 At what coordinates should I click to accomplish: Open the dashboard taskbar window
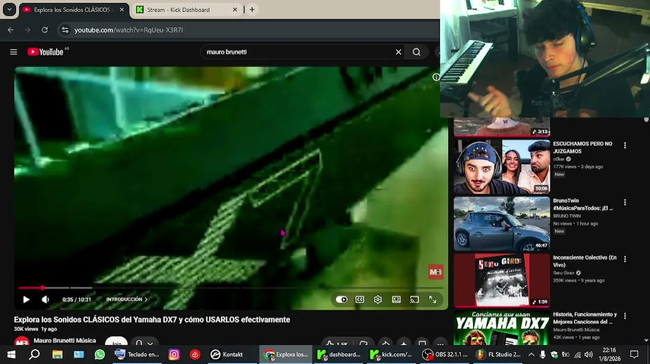coord(339,354)
